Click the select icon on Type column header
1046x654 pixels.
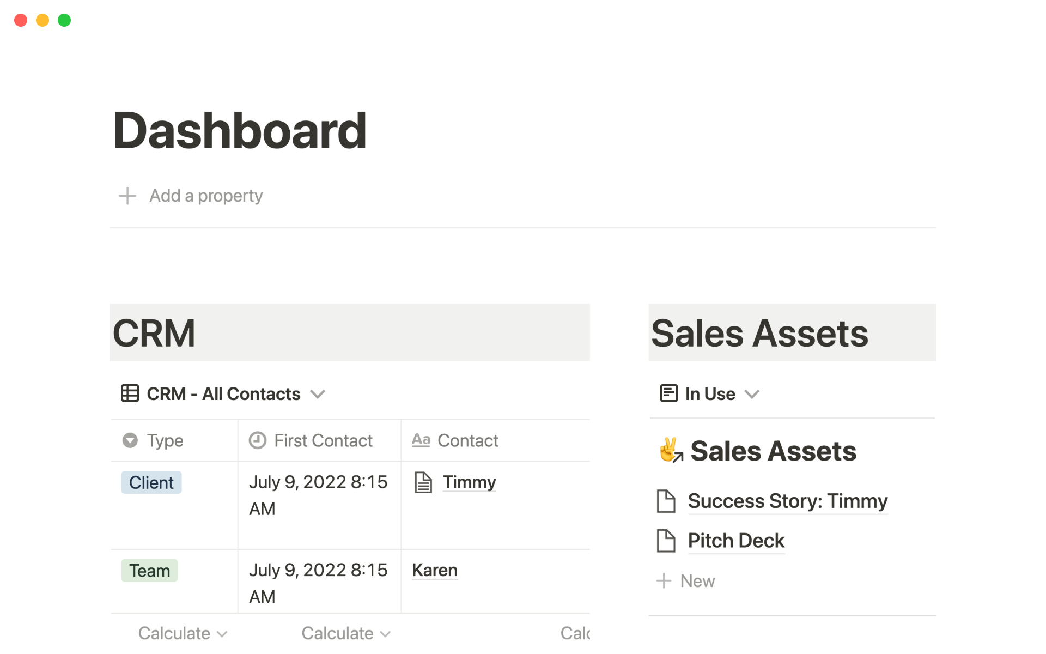point(130,440)
